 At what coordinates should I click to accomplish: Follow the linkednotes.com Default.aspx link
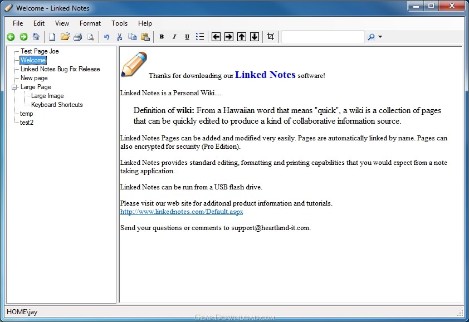tap(182, 212)
